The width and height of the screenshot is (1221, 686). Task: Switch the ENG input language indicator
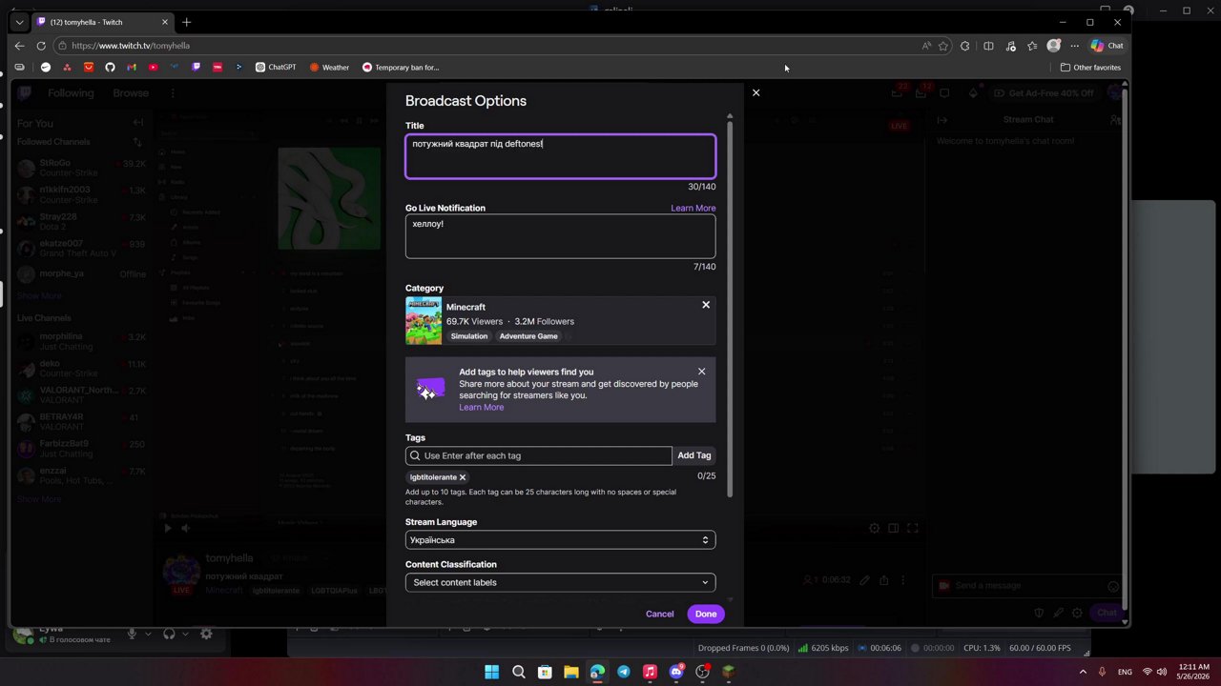(x=1125, y=672)
